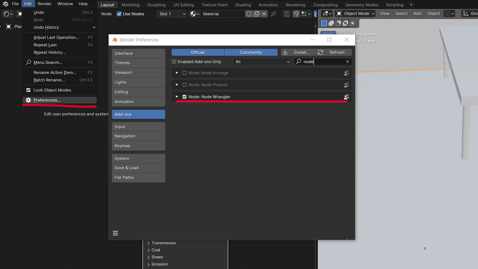Open the add-on category All dropdown
Image resolution: width=478 pixels, height=269 pixels.
point(262,62)
